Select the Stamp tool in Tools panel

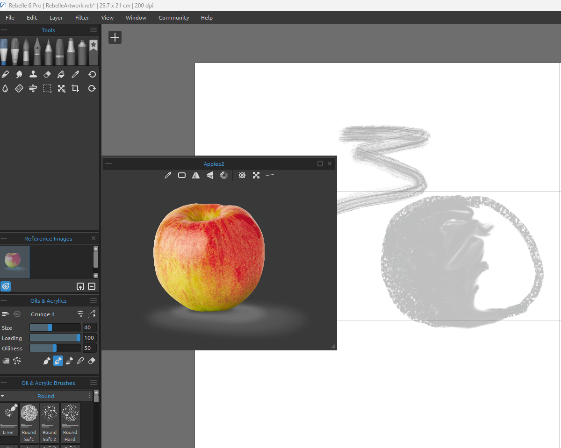pos(33,74)
